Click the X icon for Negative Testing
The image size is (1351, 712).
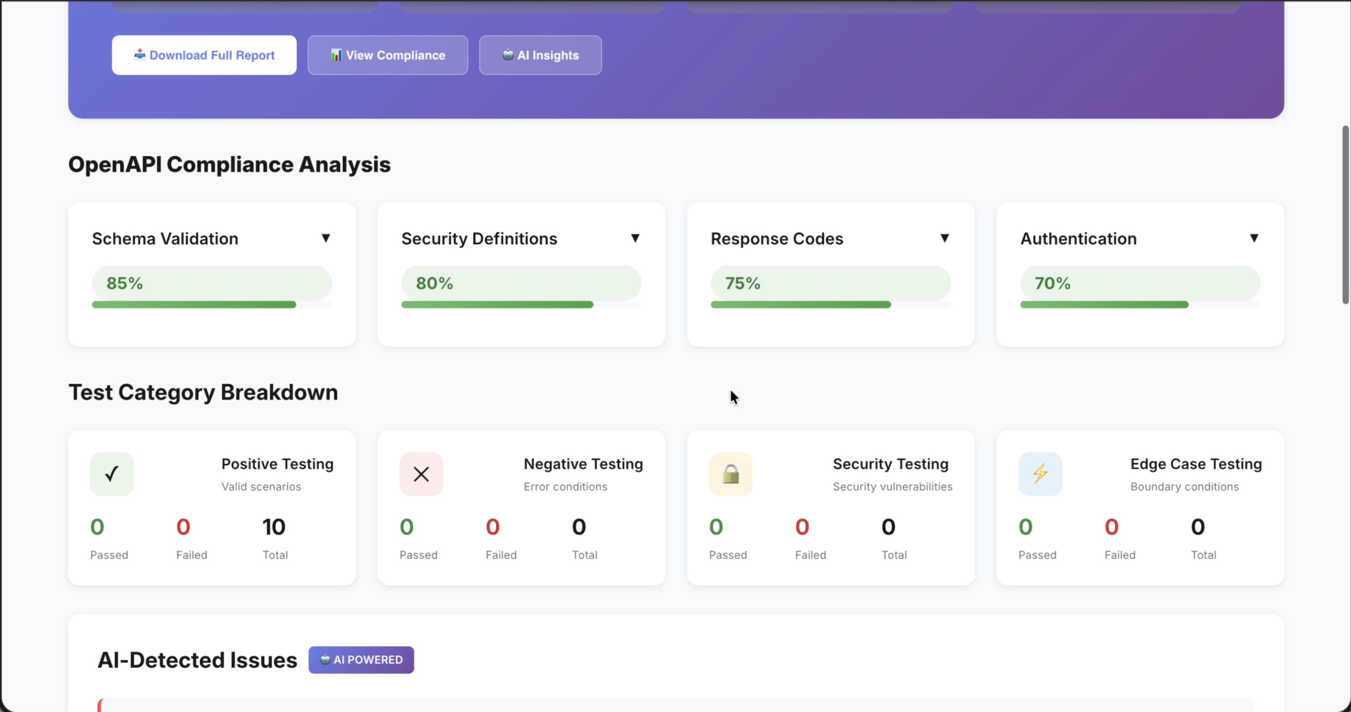tap(421, 473)
